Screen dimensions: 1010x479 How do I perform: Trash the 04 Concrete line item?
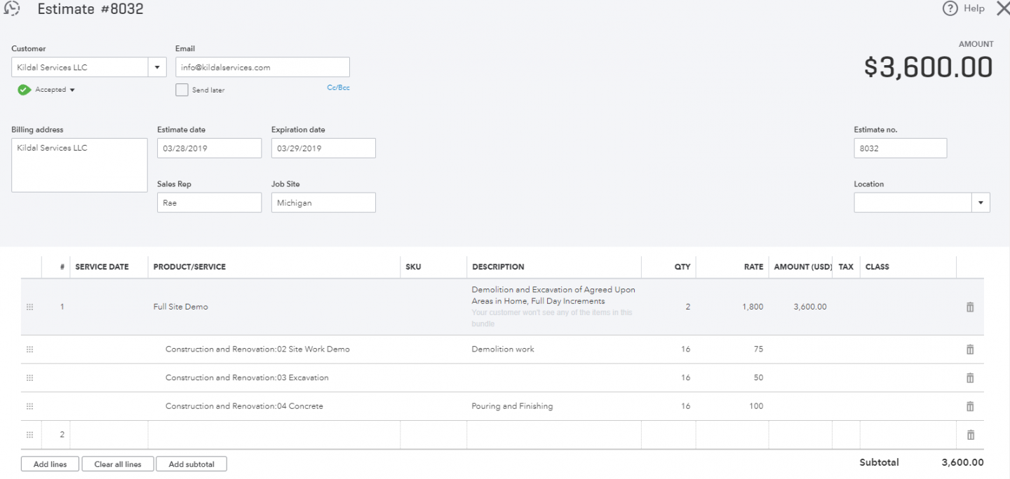(x=970, y=406)
